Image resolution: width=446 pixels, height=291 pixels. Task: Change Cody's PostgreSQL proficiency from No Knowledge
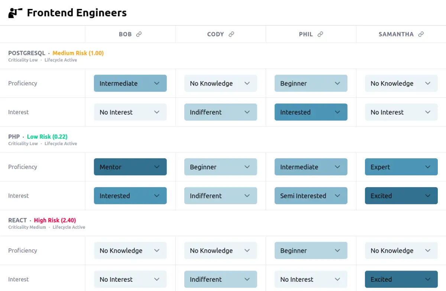click(x=220, y=83)
